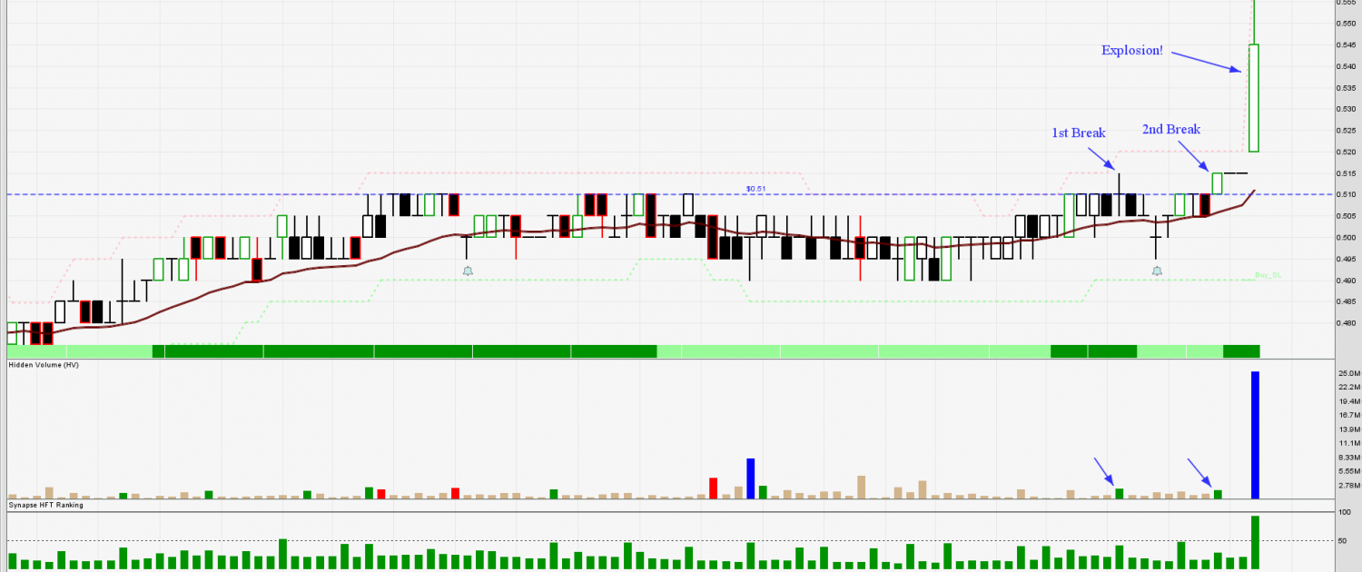
Task: Select the $0.51 price level label
Action: pyautogui.click(x=756, y=189)
